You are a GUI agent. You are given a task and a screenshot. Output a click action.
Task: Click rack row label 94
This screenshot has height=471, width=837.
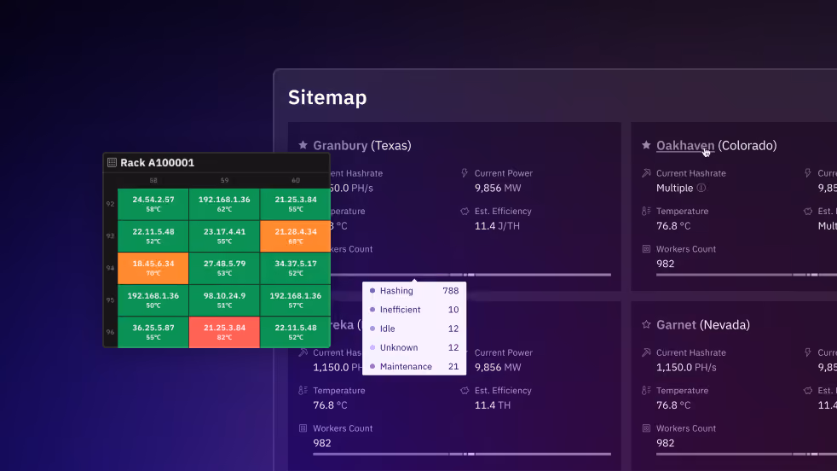coord(110,268)
